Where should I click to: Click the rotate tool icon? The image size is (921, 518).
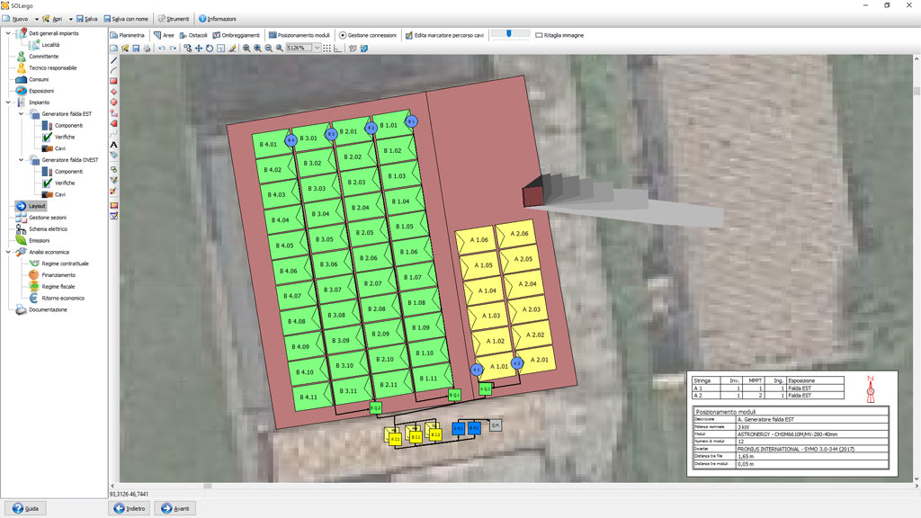click(x=210, y=49)
